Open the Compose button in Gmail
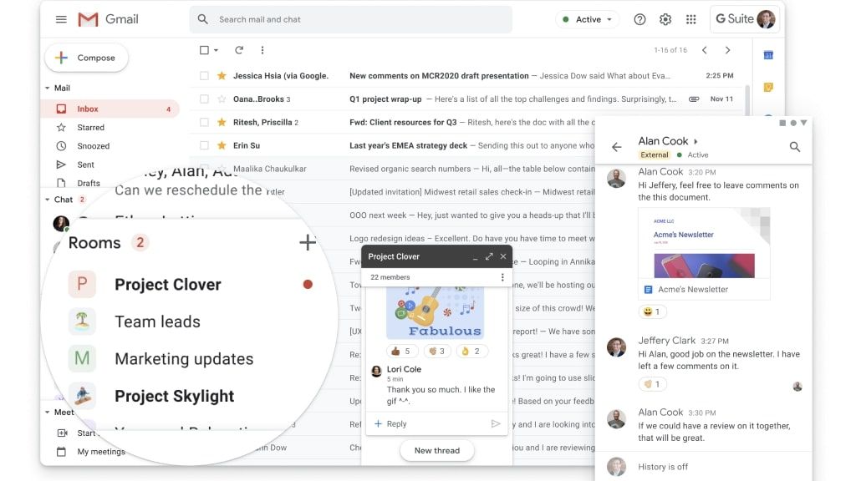The width and height of the screenshot is (856, 481). pos(86,58)
